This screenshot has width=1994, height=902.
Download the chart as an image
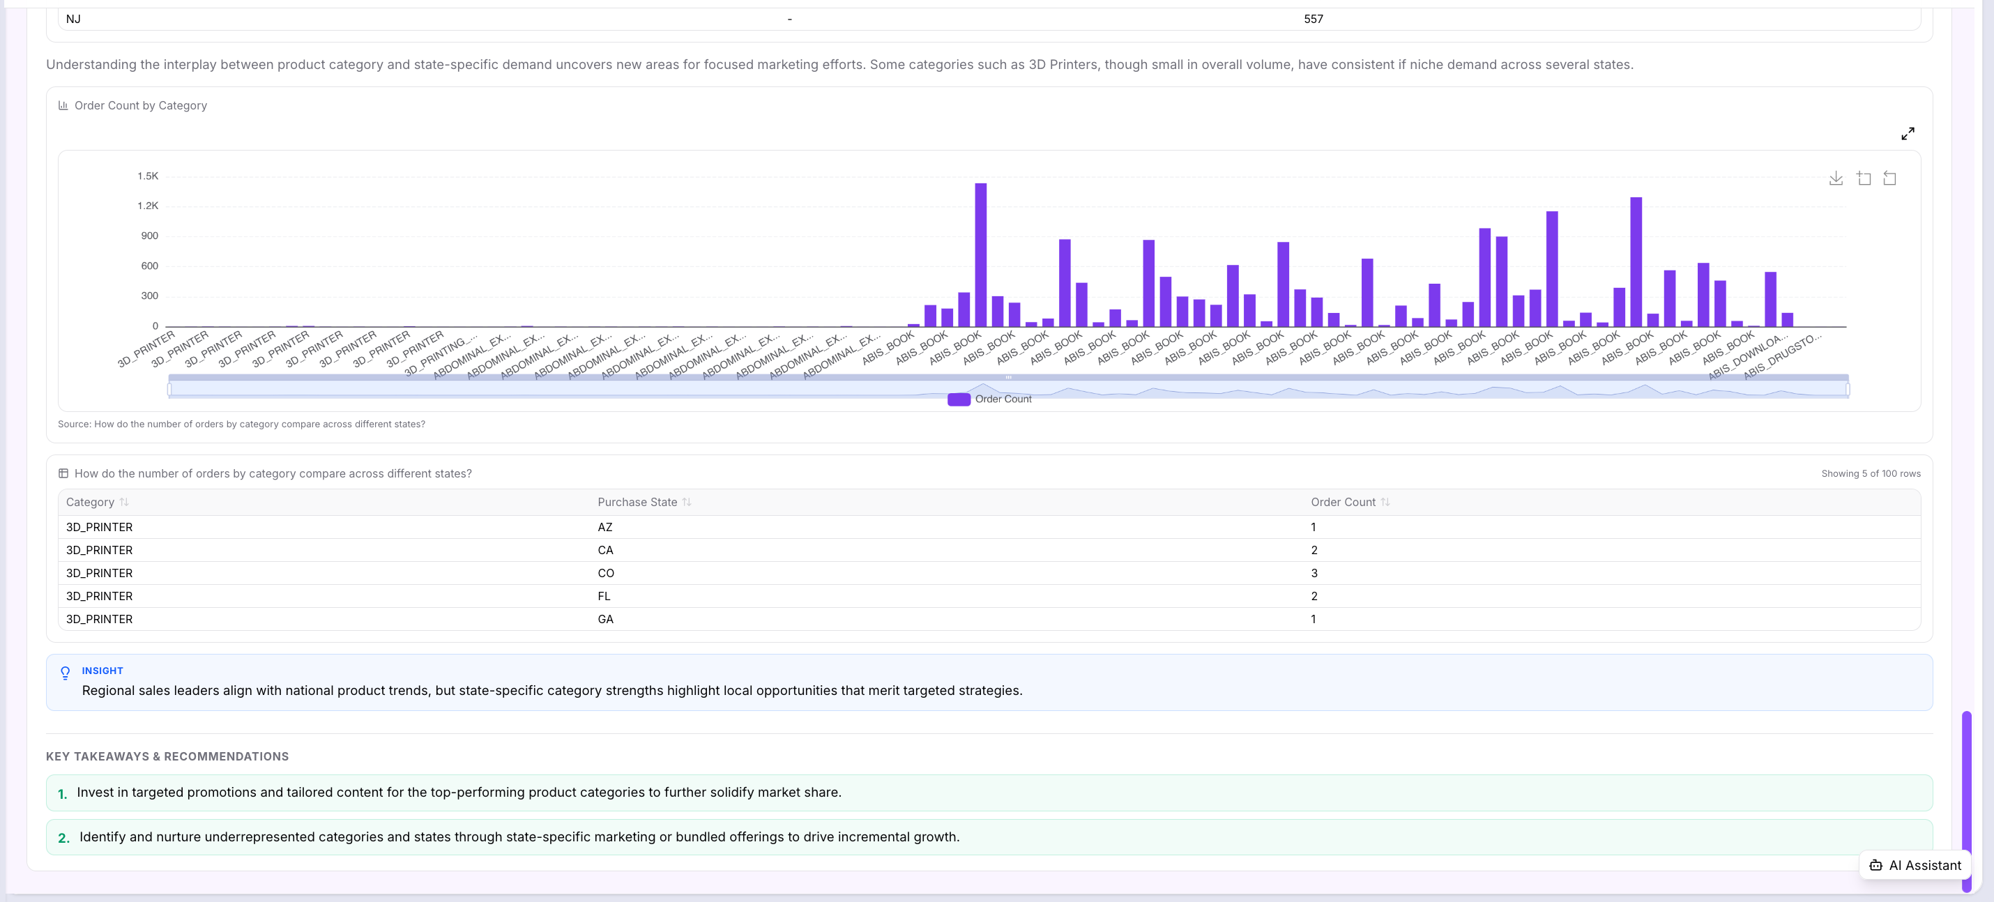pos(1835,178)
